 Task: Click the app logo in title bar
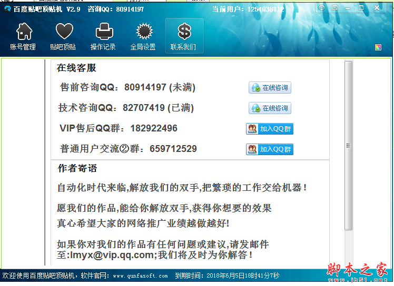pyautogui.click(x=7, y=9)
